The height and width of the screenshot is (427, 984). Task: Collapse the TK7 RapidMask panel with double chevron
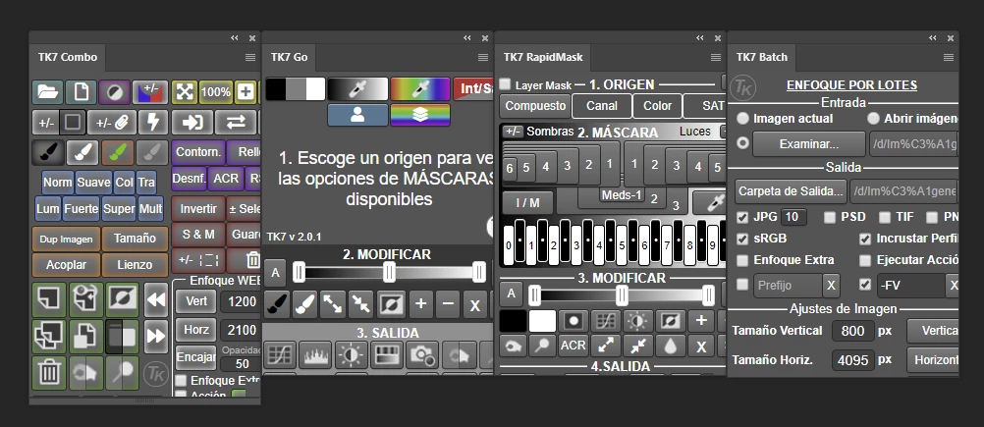(700, 38)
